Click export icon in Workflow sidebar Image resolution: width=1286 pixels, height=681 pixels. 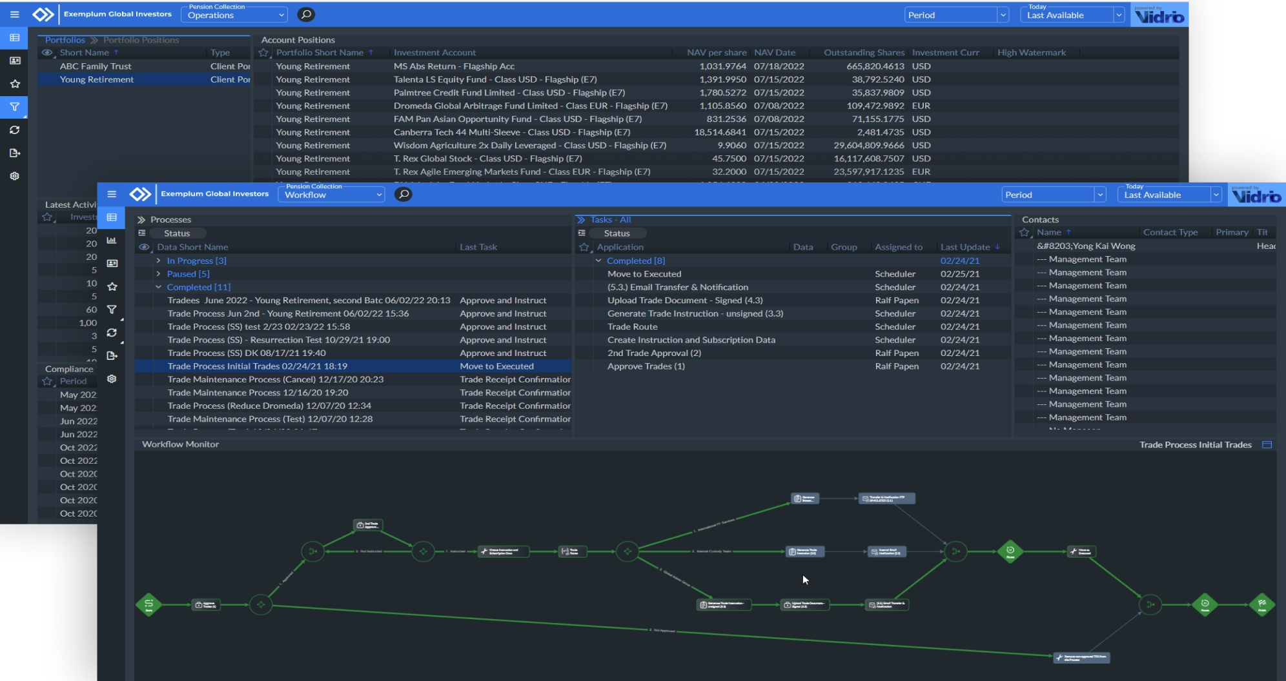(112, 356)
